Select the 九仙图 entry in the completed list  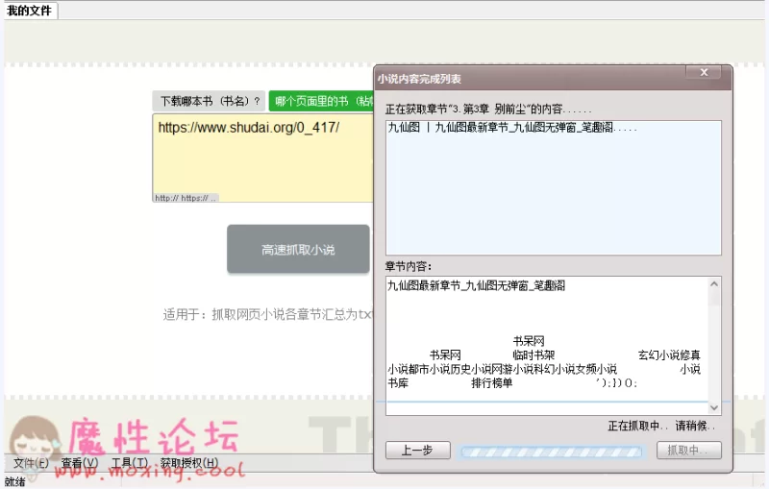pos(512,128)
